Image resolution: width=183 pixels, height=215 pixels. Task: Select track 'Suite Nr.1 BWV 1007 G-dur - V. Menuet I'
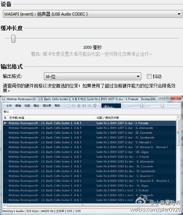(90, 142)
